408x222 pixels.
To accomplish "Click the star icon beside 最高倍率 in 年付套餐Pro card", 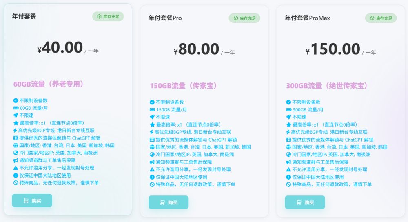I will [152, 124].
